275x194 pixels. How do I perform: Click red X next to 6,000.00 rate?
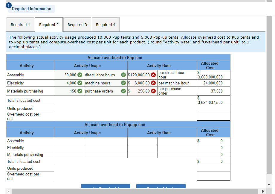[x=153, y=83]
